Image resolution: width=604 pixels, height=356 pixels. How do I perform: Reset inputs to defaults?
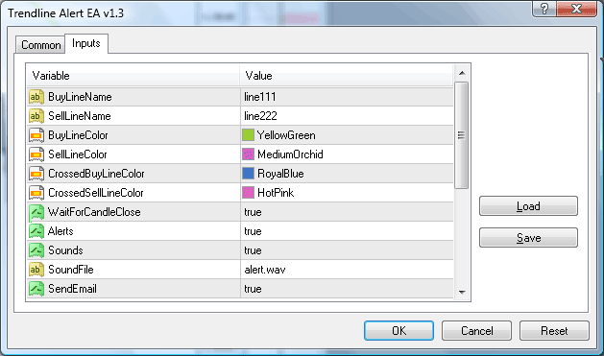pyautogui.click(x=554, y=331)
